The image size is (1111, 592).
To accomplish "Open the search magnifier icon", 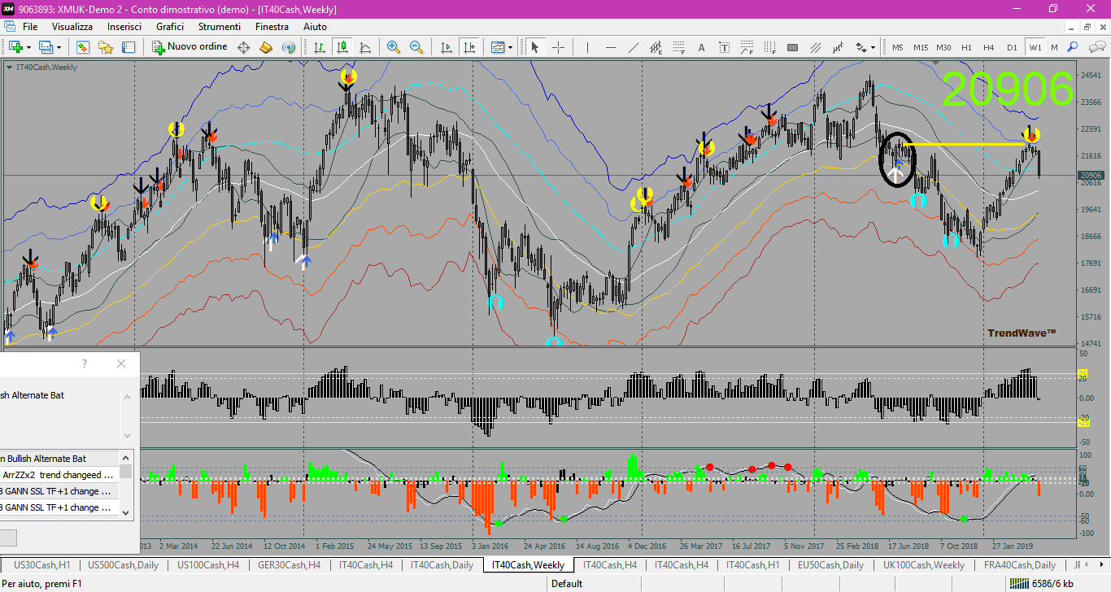I will tap(1073, 47).
